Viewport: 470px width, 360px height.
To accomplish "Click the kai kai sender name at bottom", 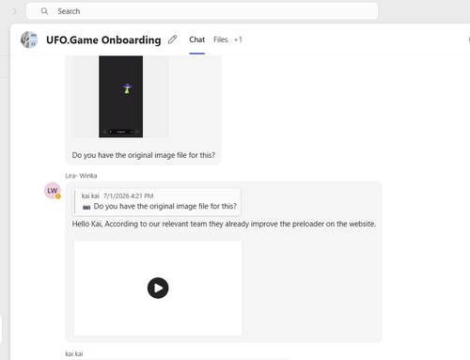I will [x=74, y=354].
